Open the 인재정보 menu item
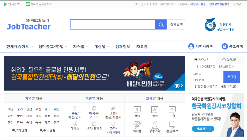The image size is (247, 140). tap(123, 47)
